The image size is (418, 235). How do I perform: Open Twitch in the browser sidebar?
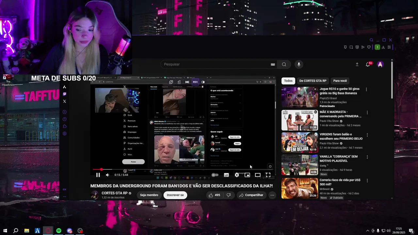64,94
